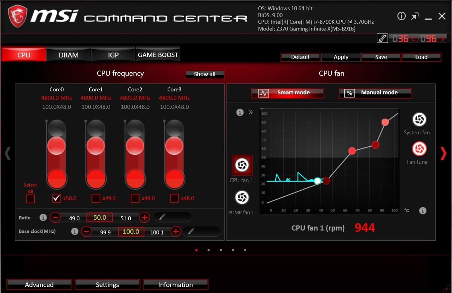Select the PUMP fan 1 icon
The image size is (452, 293).
[x=242, y=197]
